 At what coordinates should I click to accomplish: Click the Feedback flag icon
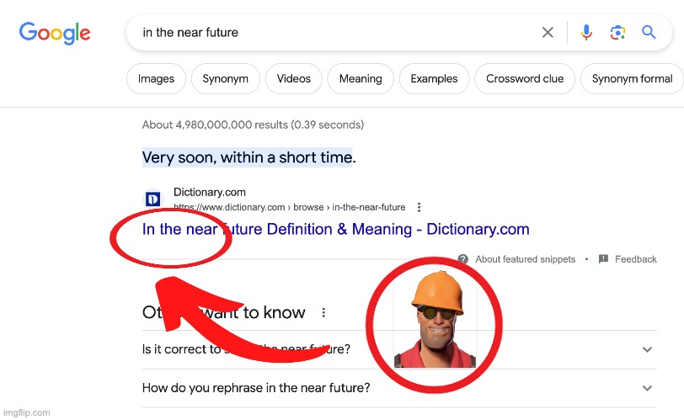[x=603, y=258]
